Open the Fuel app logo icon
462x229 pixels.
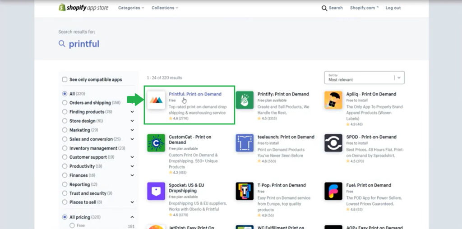(333, 191)
